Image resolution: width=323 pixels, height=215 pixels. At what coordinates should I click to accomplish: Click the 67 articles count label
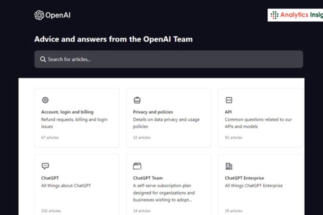pyautogui.click(x=50, y=138)
